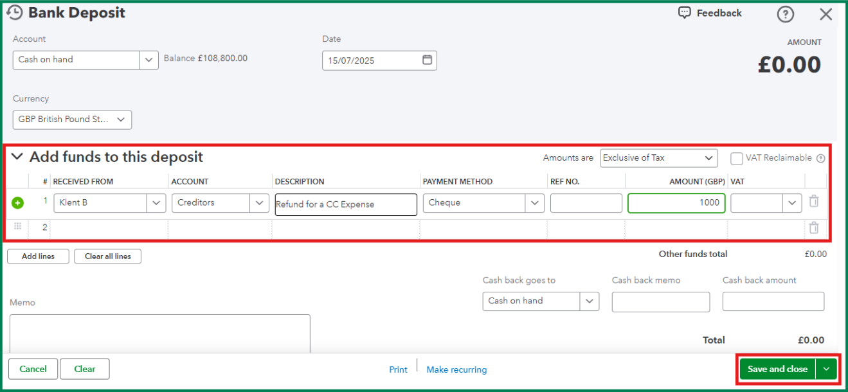Open the Cash back goes to dropdown
Viewport: 848px width, 392px height.
(x=590, y=301)
